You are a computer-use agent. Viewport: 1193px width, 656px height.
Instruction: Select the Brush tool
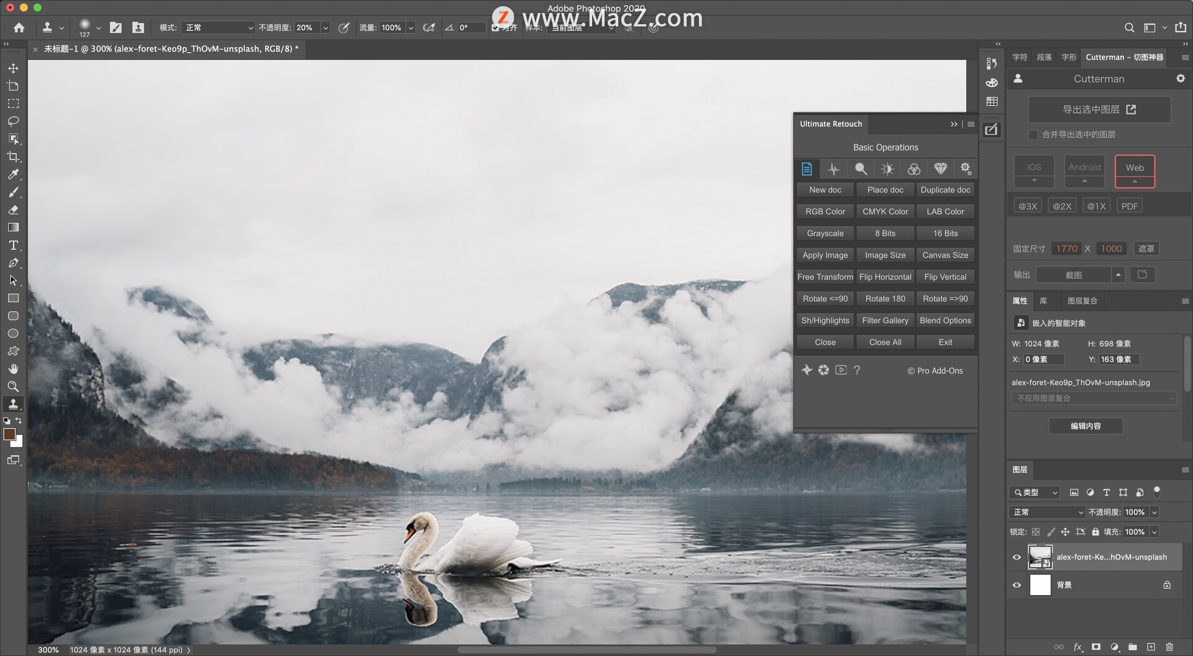point(13,192)
